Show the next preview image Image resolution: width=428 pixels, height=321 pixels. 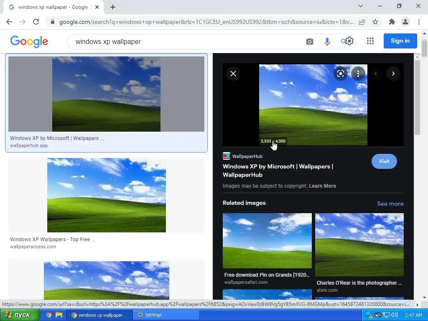[x=393, y=74]
